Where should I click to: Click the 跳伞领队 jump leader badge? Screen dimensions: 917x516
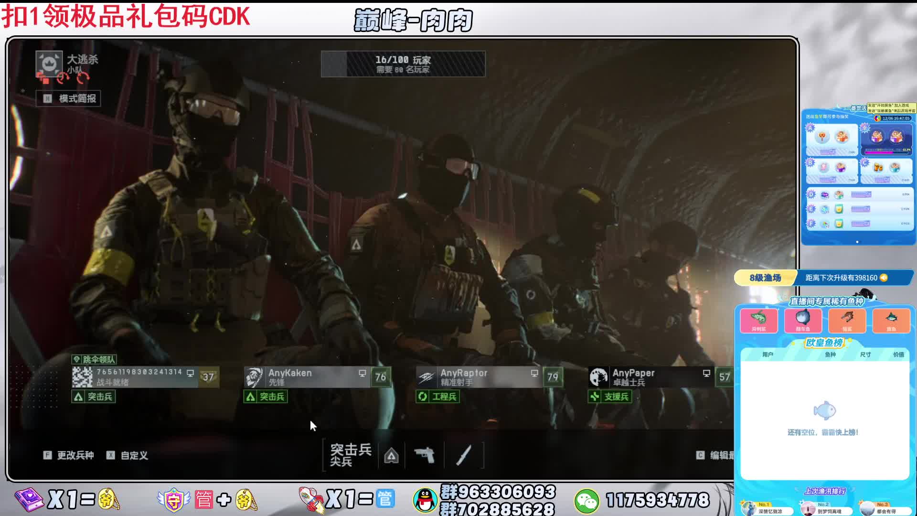[x=94, y=359]
